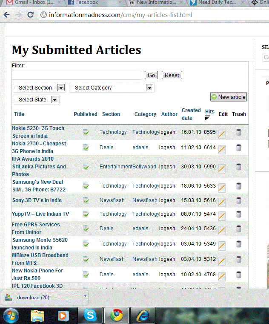The image size is (269, 324).
Task: Click the trash icon for Nokia 5230 article
Action: click(239, 132)
